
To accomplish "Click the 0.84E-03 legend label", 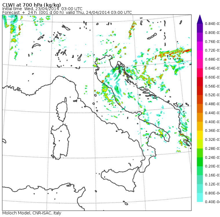I will point(212,24).
